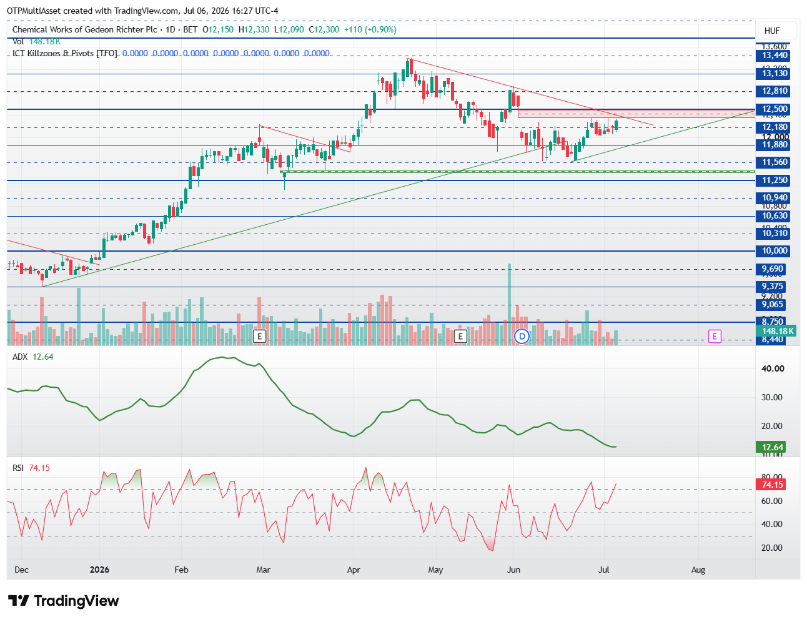Viewport: 807px width, 622px height.
Task: Click the TradingView logo
Action: click(x=64, y=601)
